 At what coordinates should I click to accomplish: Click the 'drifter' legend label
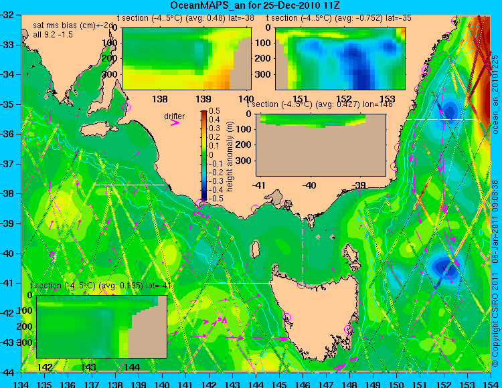[175, 116]
